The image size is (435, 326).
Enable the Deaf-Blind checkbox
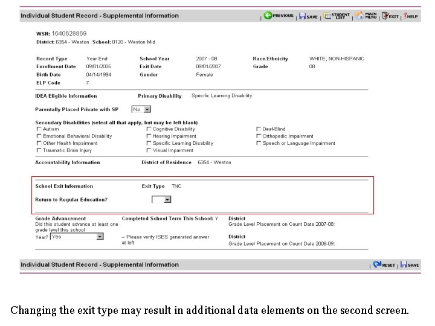[259, 129]
